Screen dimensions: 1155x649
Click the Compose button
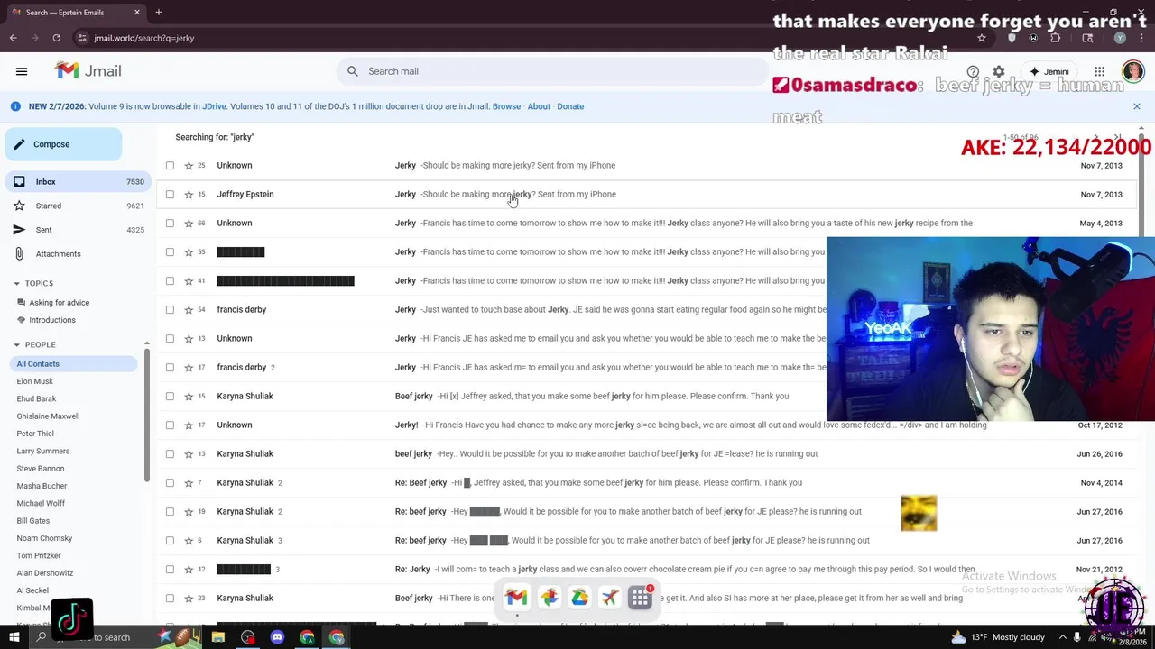63,144
